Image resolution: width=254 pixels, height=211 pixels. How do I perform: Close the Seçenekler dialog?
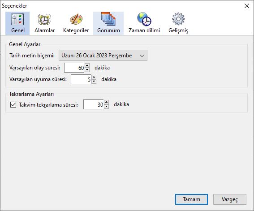pyautogui.click(x=247, y=6)
